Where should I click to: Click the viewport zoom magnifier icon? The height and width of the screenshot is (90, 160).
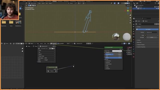pyautogui.click(x=130, y=15)
